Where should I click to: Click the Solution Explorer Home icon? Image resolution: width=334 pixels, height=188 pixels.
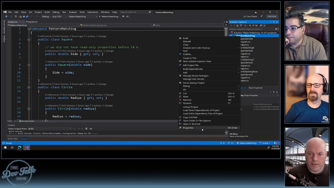coord(237,26)
